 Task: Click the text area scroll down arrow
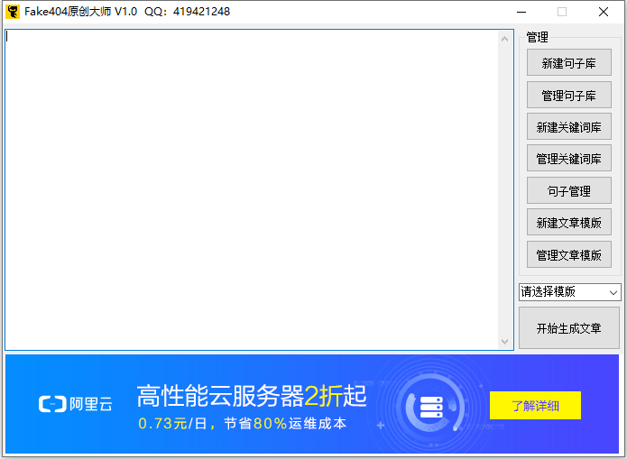coord(504,342)
